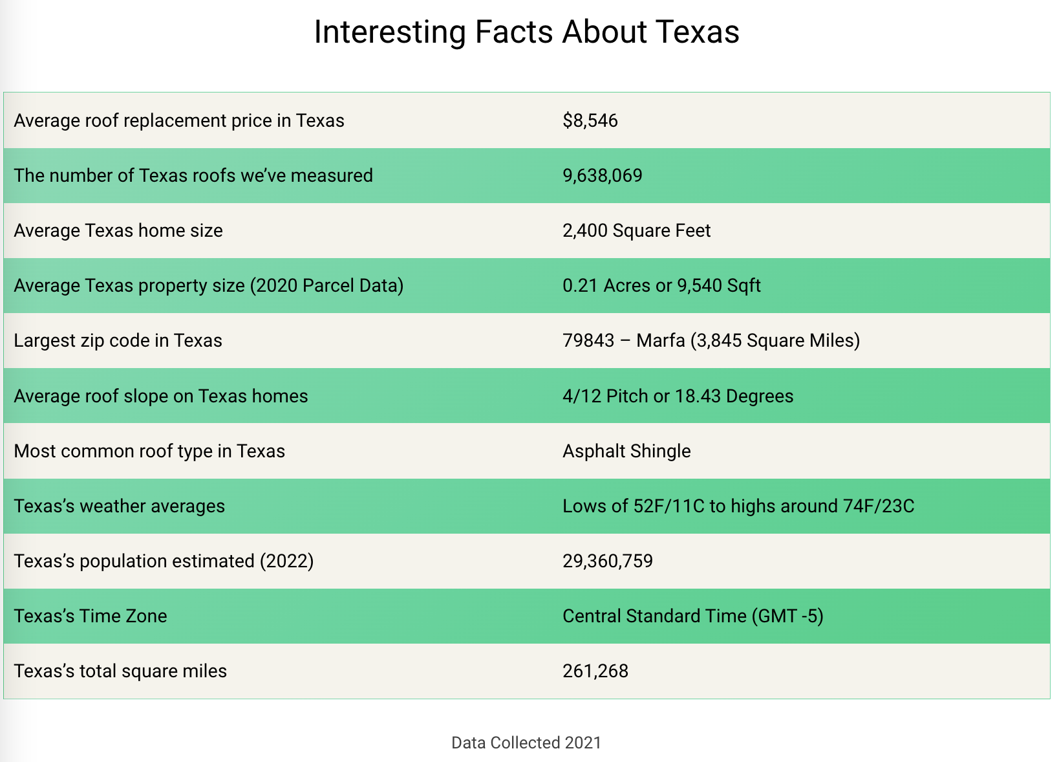Screen dimensions: 1059x762
Task: Select the 'Texas's weather averages' label
Action: (x=120, y=506)
